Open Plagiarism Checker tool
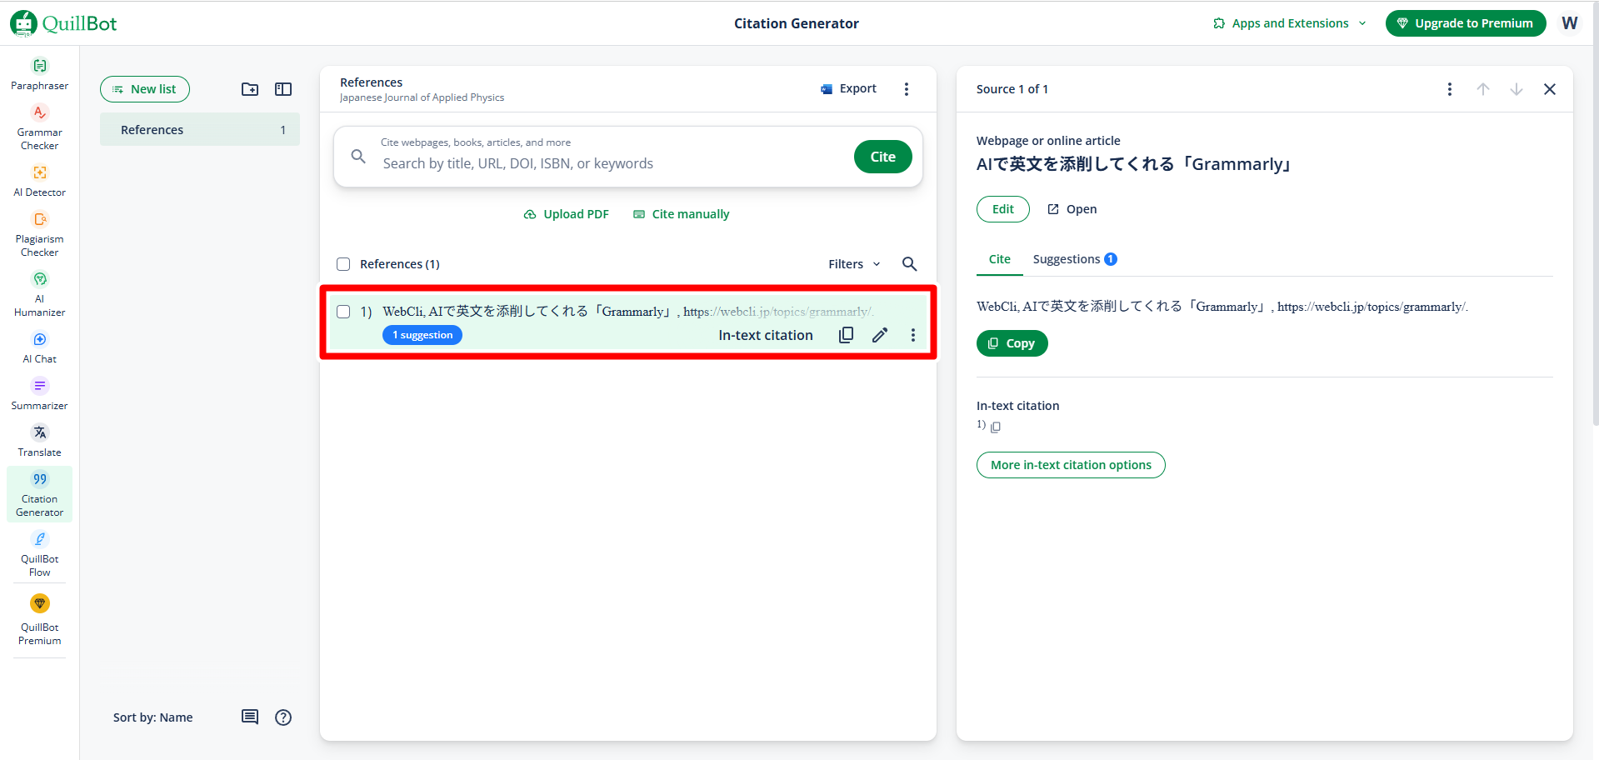 coord(39,233)
